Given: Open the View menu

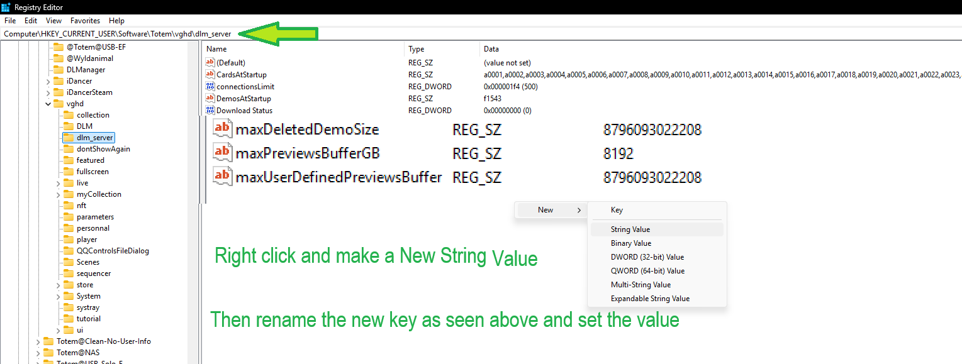Looking at the screenshot, I should pyautogui.click(x=53, y=21).
